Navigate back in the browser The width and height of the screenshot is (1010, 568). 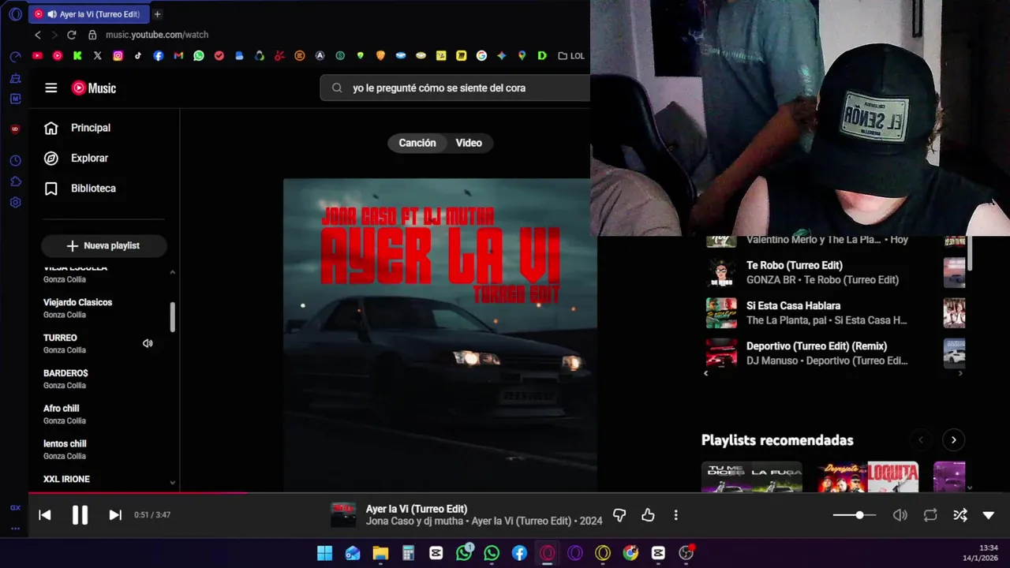[37, 35]
